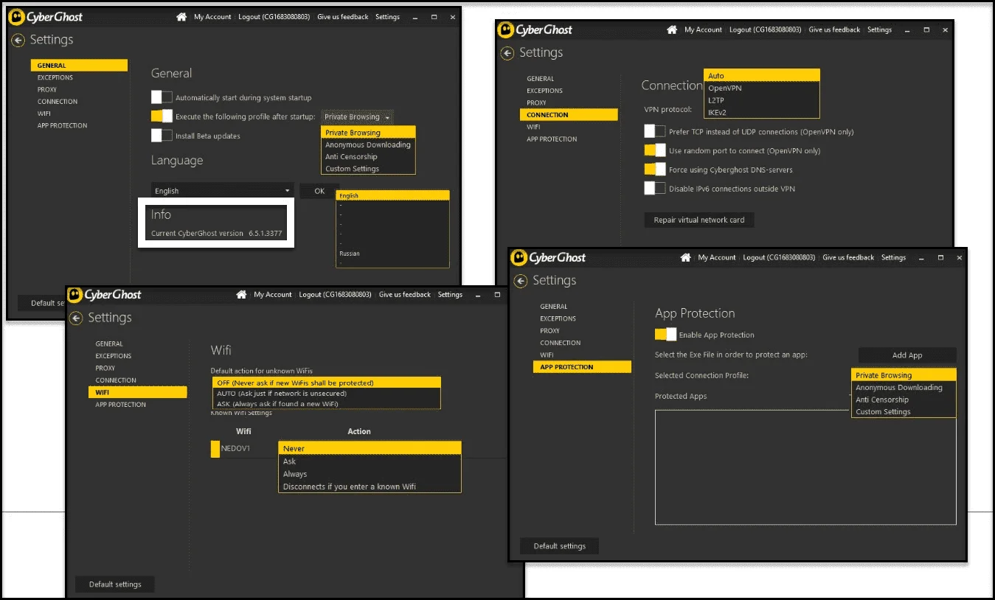Toggle Install Beta updates switch
Viewport: 995px width, 600px height.
(162, 136)
